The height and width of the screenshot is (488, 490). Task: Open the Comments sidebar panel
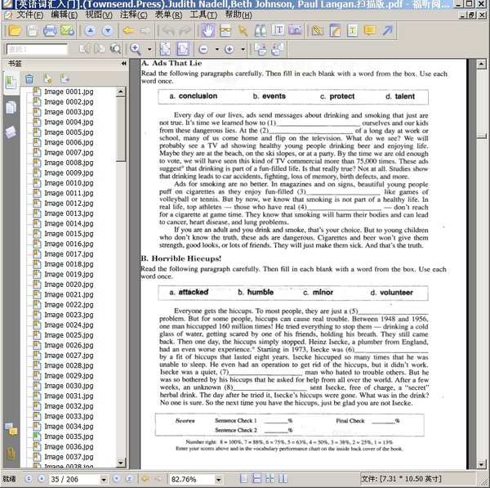11,429
